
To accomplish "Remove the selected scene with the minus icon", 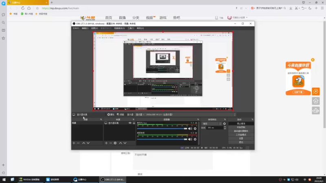I will (78, 143).
